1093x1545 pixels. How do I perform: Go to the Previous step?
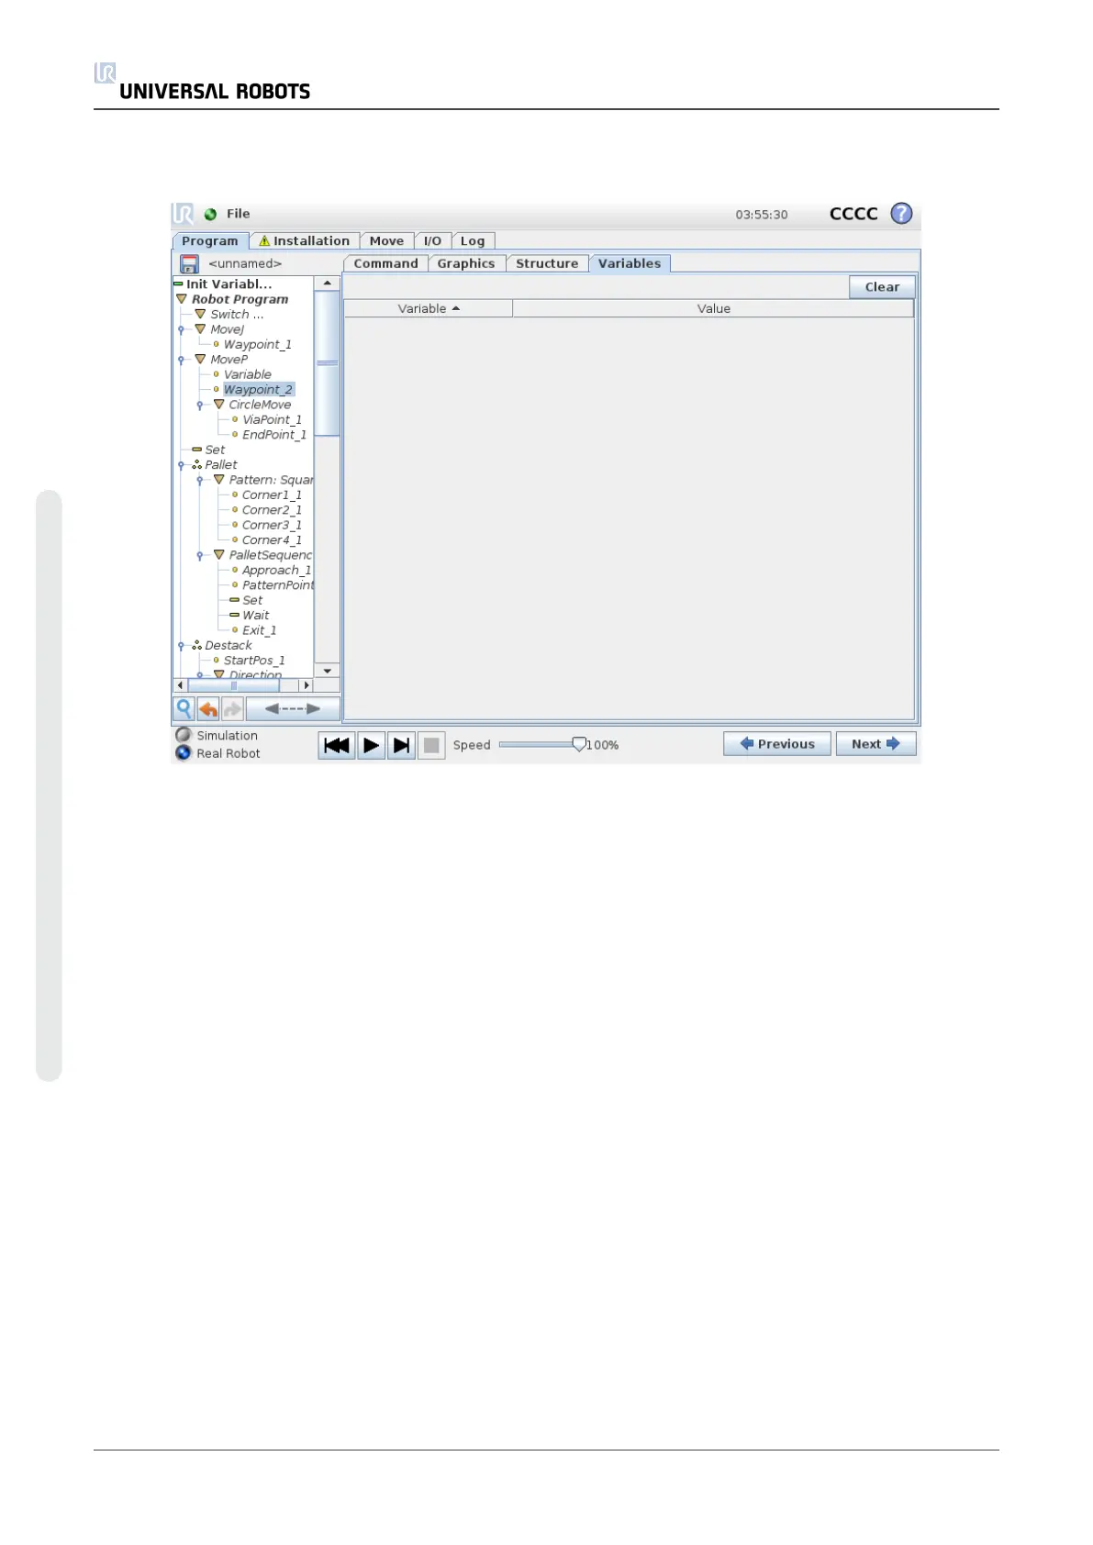pyautogui.click(x=777, y=744)
